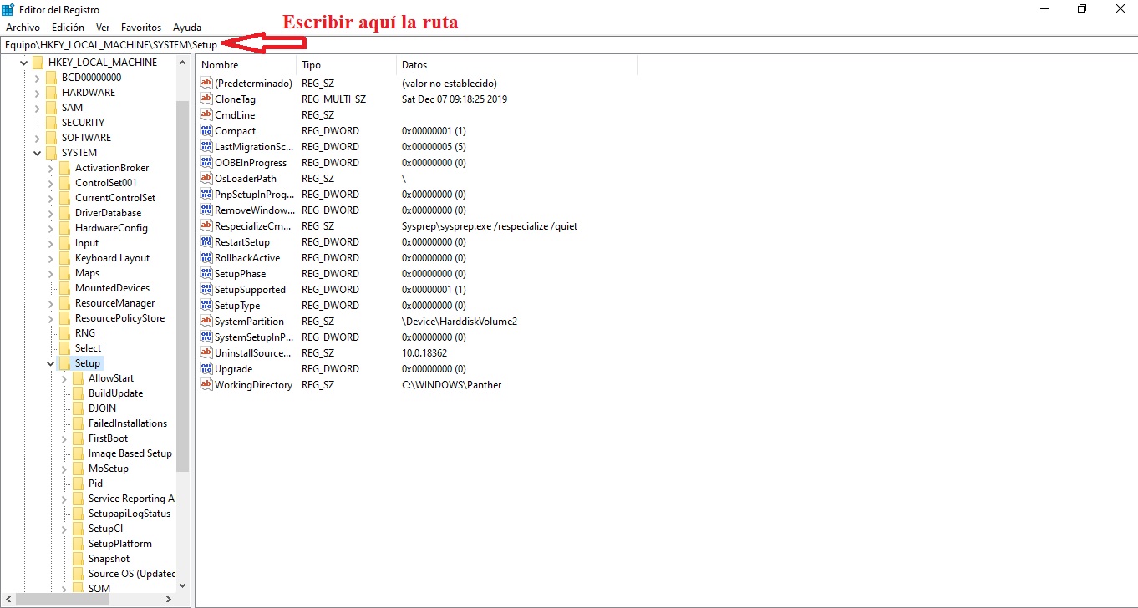Select the Image Based Setup key
This screenshot has height=608, width=1138.
pos(130,453)
